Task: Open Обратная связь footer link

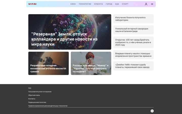Action: pyautogui.click(x=34, y=95)
